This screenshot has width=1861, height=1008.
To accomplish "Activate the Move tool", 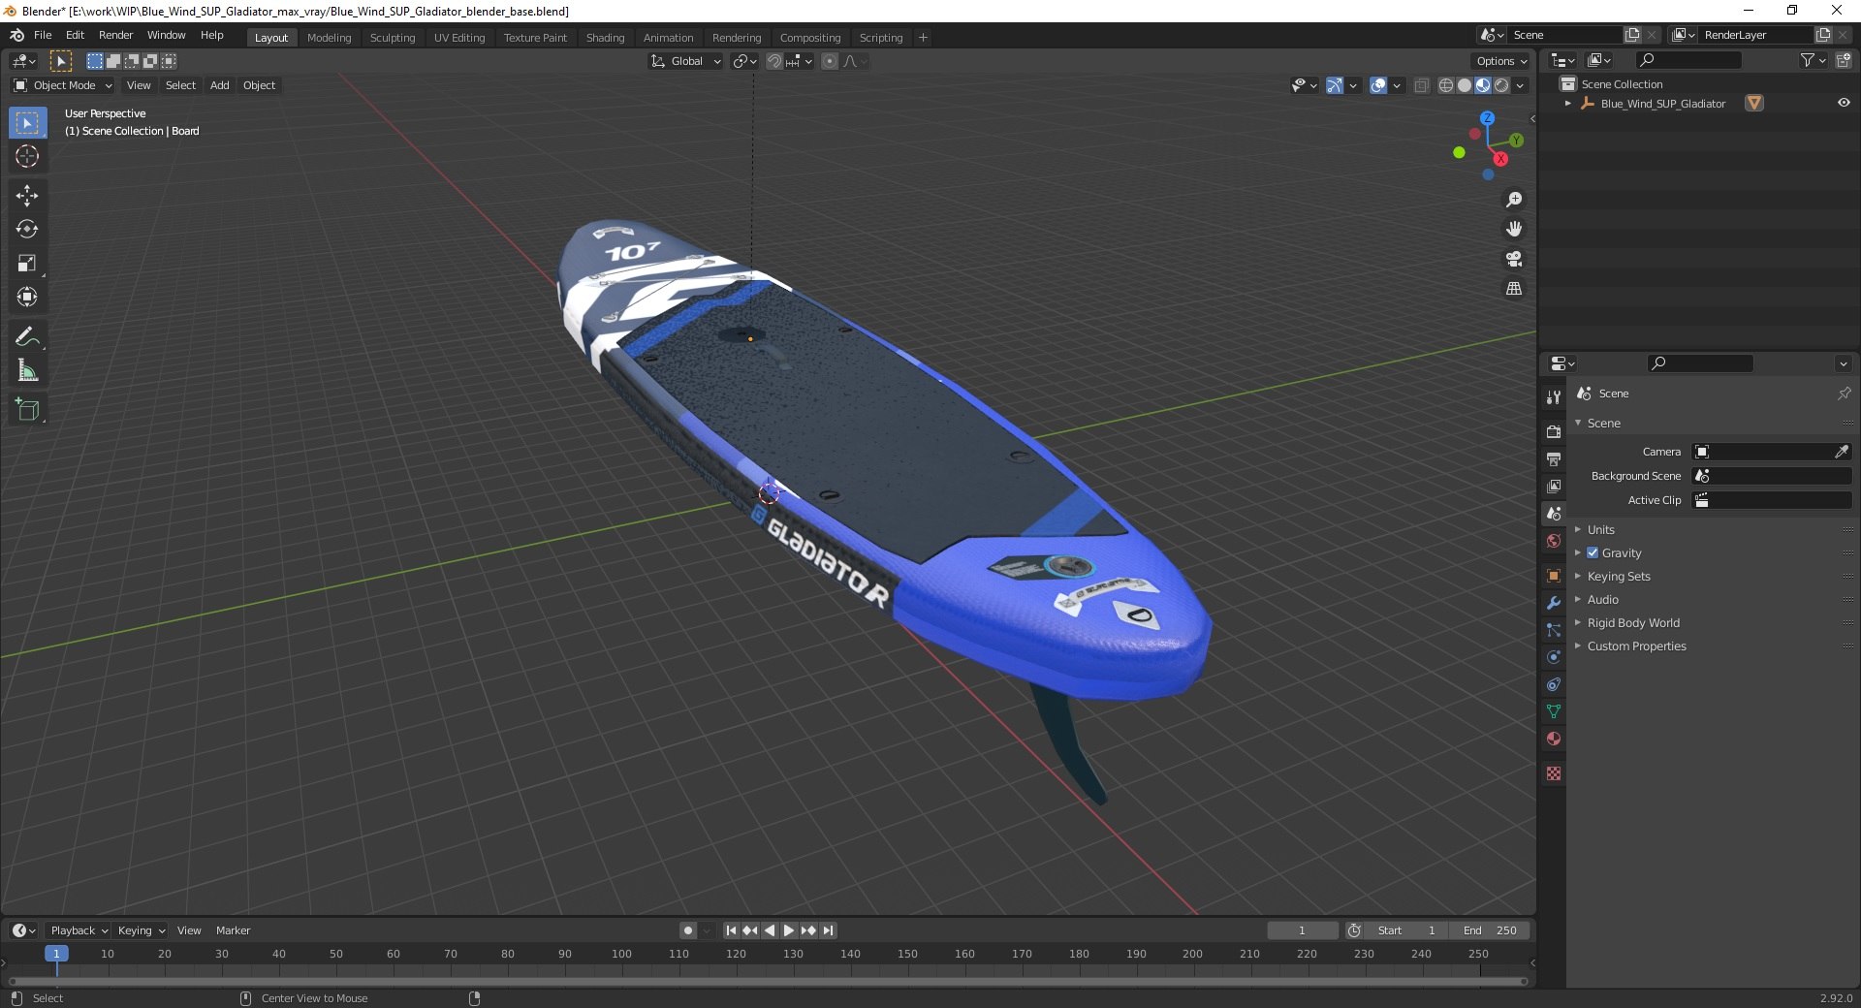I will tap(27, 196).
